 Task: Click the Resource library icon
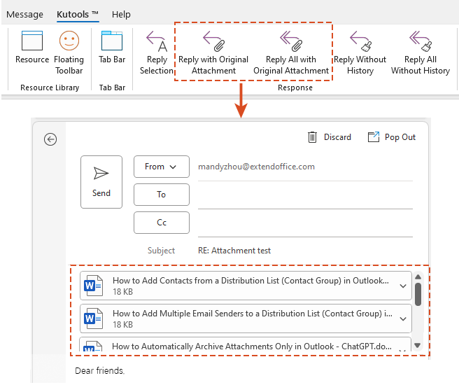[x=32, y=42]
